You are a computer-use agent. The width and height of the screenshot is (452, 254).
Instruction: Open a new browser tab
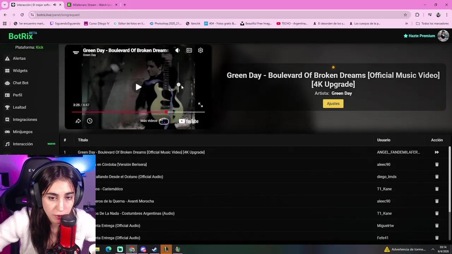pyautogui.click(x=125, y=5)
